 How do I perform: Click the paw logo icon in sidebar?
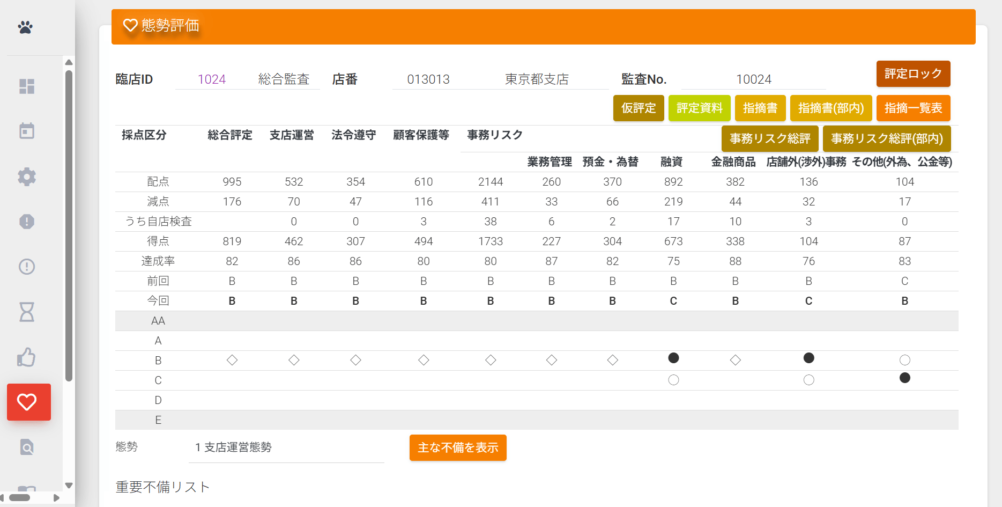click(x=25, y=27)
